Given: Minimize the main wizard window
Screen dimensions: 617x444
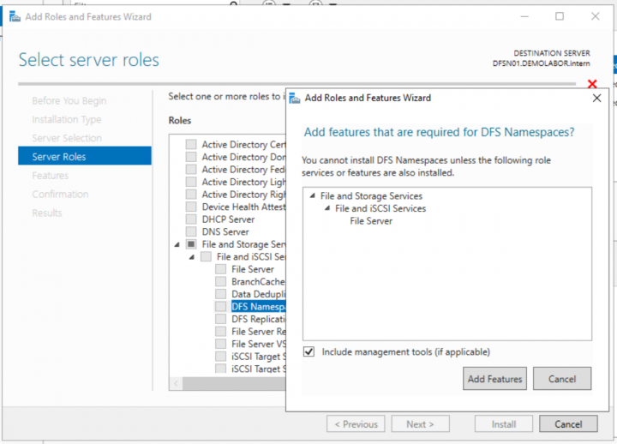Looking at the screenshot, I should point(520,16).
